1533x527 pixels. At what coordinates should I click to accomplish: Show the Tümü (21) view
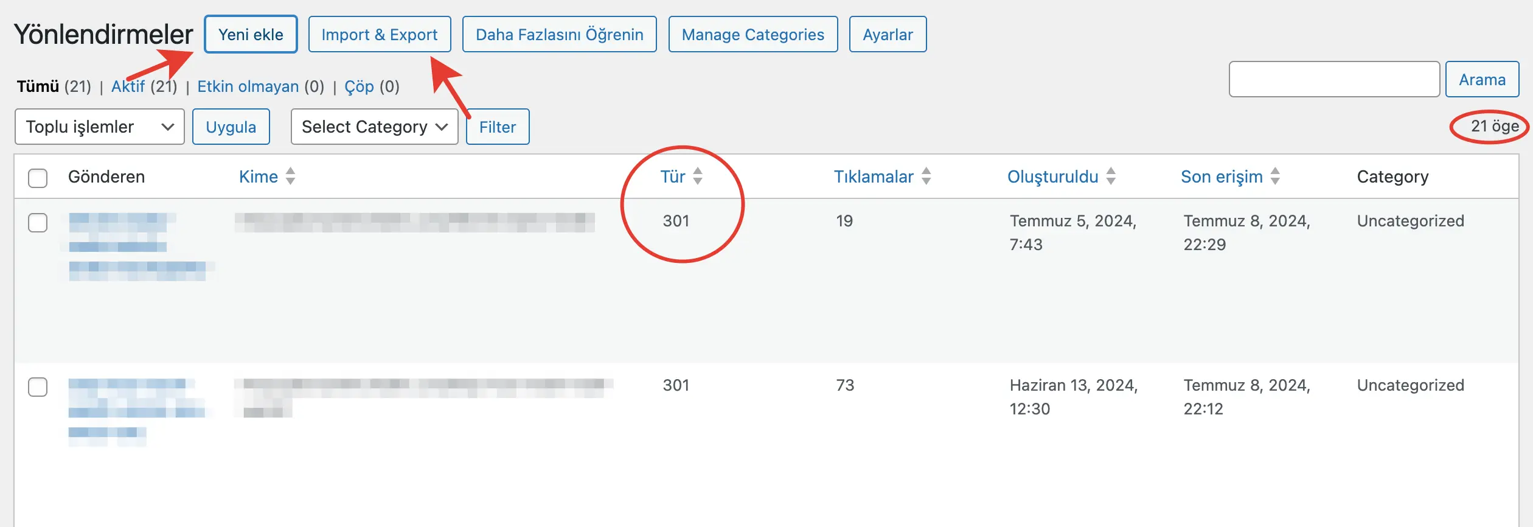click(54, 86)
